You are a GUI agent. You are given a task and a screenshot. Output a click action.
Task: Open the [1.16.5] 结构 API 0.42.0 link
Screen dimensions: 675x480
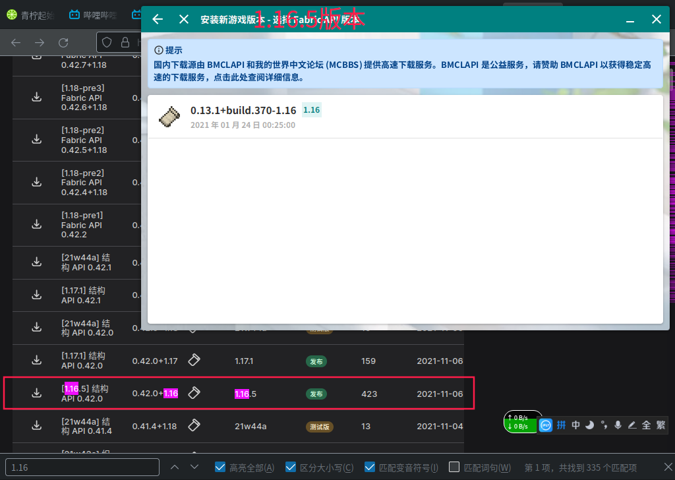84,394
